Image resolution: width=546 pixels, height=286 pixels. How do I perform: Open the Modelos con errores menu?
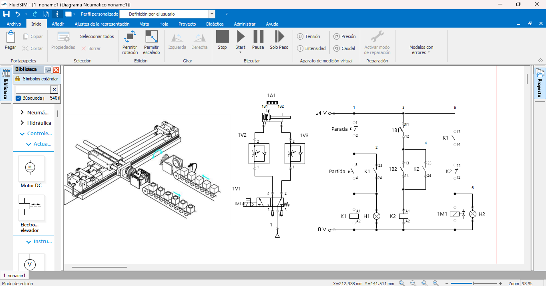pos(421,50)
